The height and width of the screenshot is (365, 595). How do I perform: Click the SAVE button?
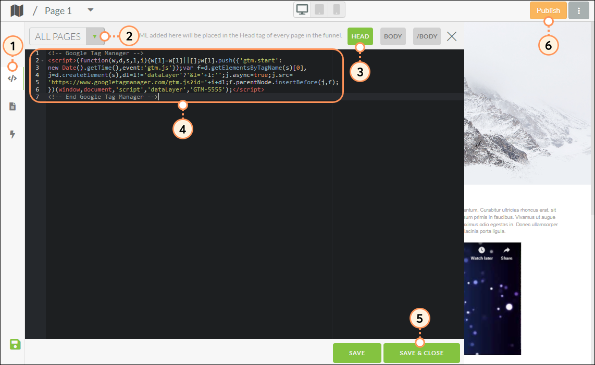coord(357,353)
